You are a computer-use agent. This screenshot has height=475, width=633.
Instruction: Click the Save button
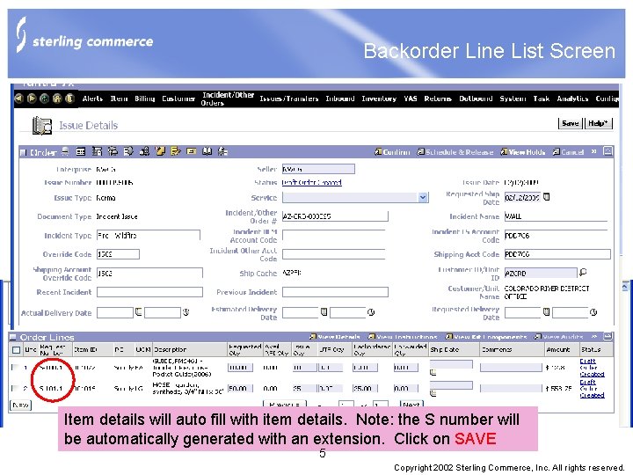[570, 123]
